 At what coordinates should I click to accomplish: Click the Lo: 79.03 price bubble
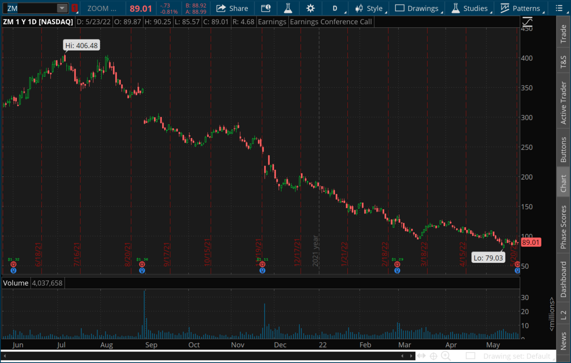point(488,258)
